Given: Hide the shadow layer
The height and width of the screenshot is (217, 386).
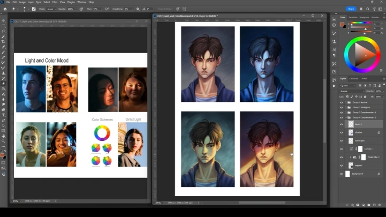Looking at the screenshot, I should (x=342, y=132).
